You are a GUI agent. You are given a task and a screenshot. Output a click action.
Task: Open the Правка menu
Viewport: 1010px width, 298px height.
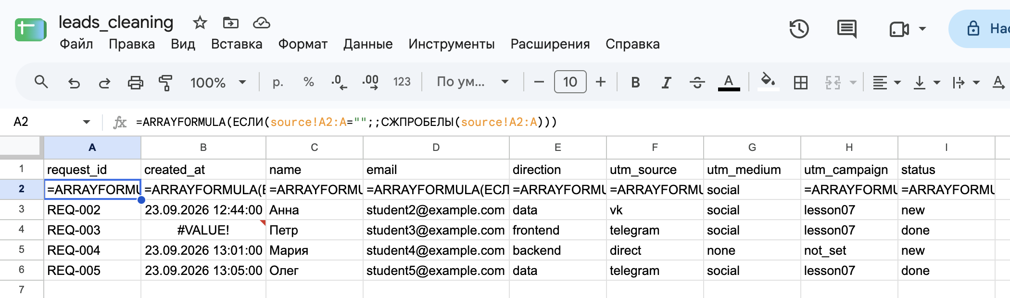(x=132, y=44)
